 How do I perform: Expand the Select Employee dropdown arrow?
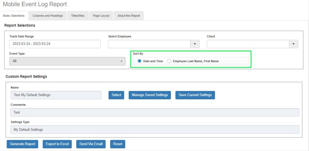click(x=195, y=44)
